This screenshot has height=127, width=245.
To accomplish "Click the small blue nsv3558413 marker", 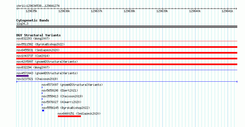I will (x=42, y=99).
